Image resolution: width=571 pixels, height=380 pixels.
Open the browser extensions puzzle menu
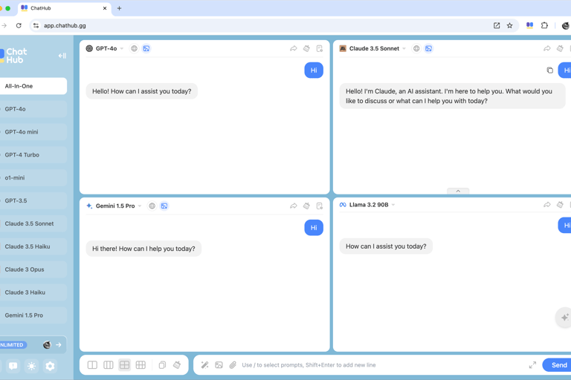point(544,25)
